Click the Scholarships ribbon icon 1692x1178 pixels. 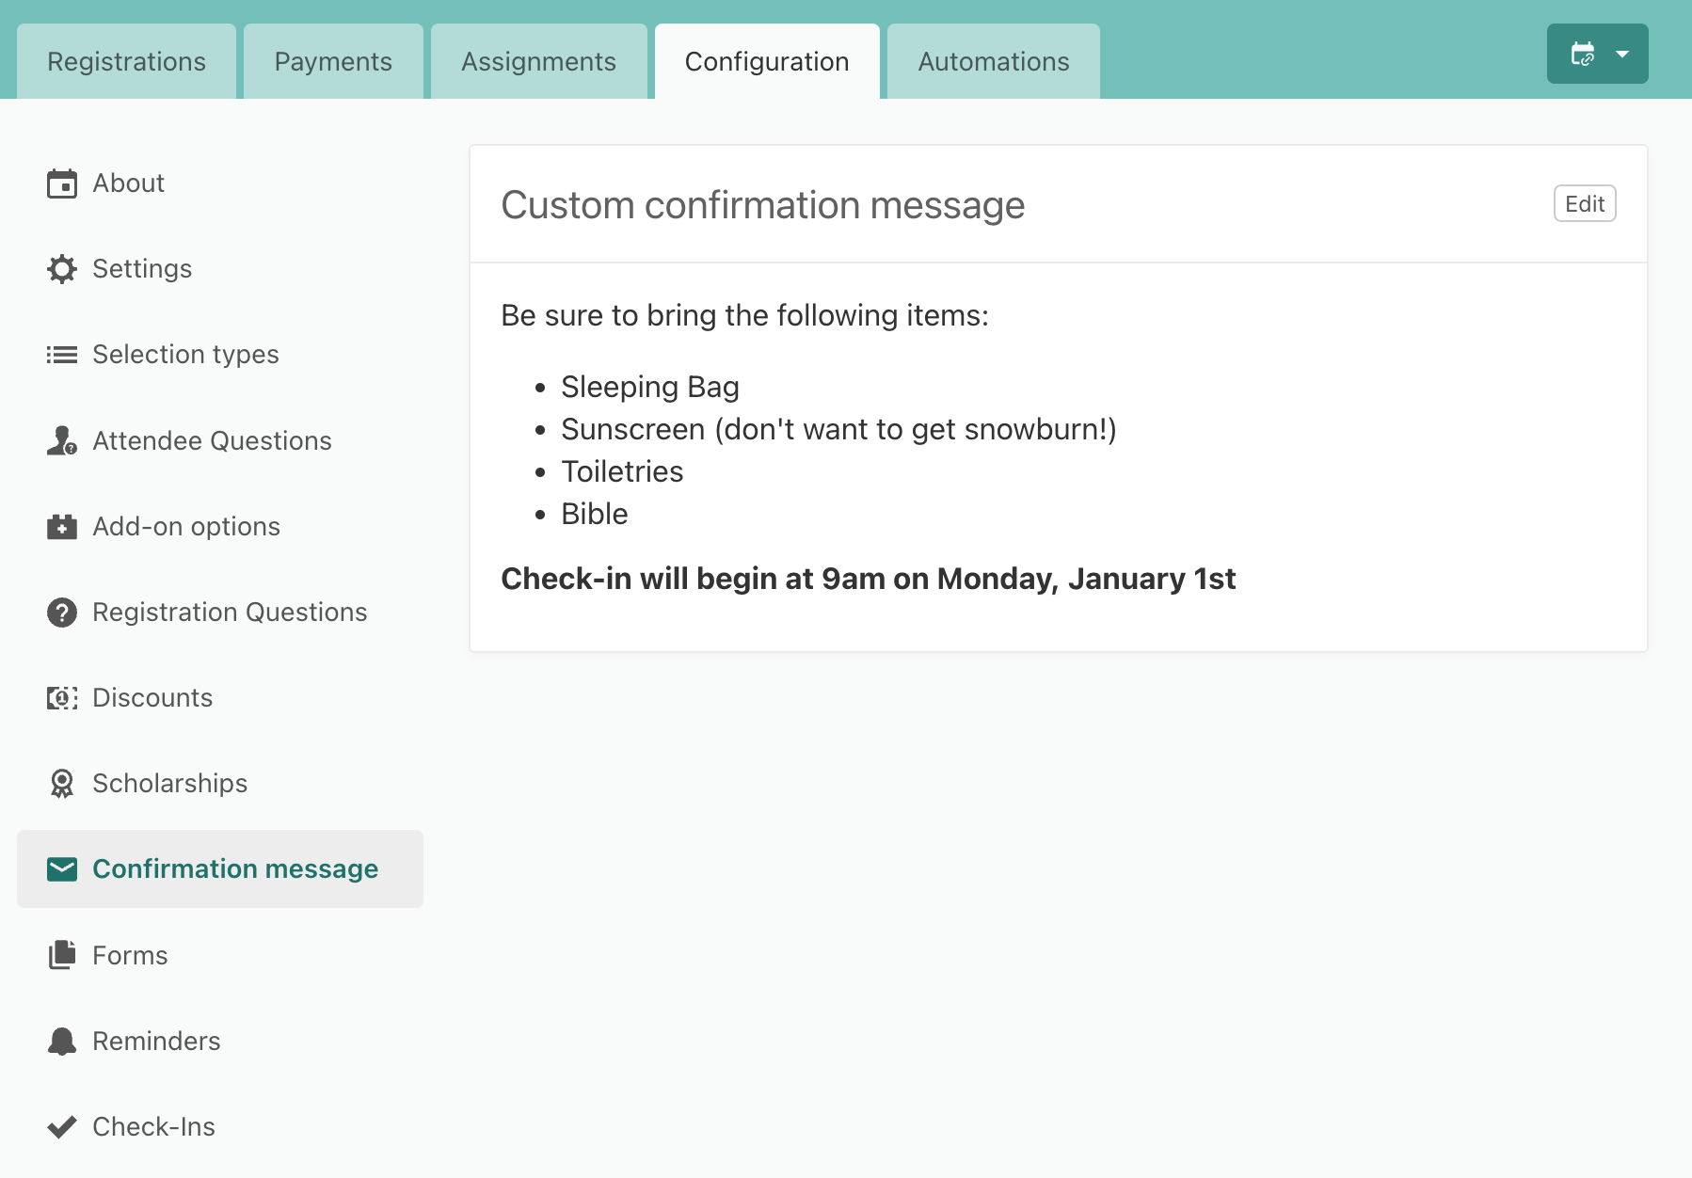pos(62,784)
